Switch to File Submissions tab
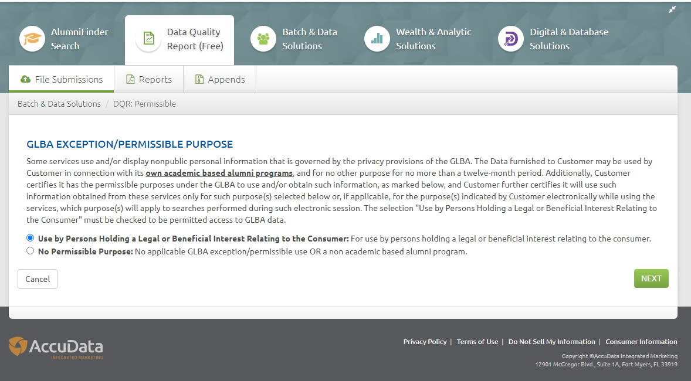This screenshot has height=381, width=691. click(x=61, y=79)
